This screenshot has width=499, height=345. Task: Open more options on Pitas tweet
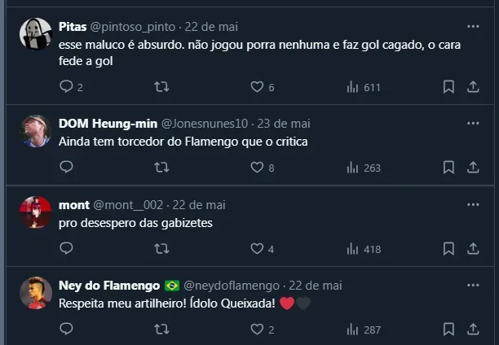pyautogui.click(x=473, y=25)
